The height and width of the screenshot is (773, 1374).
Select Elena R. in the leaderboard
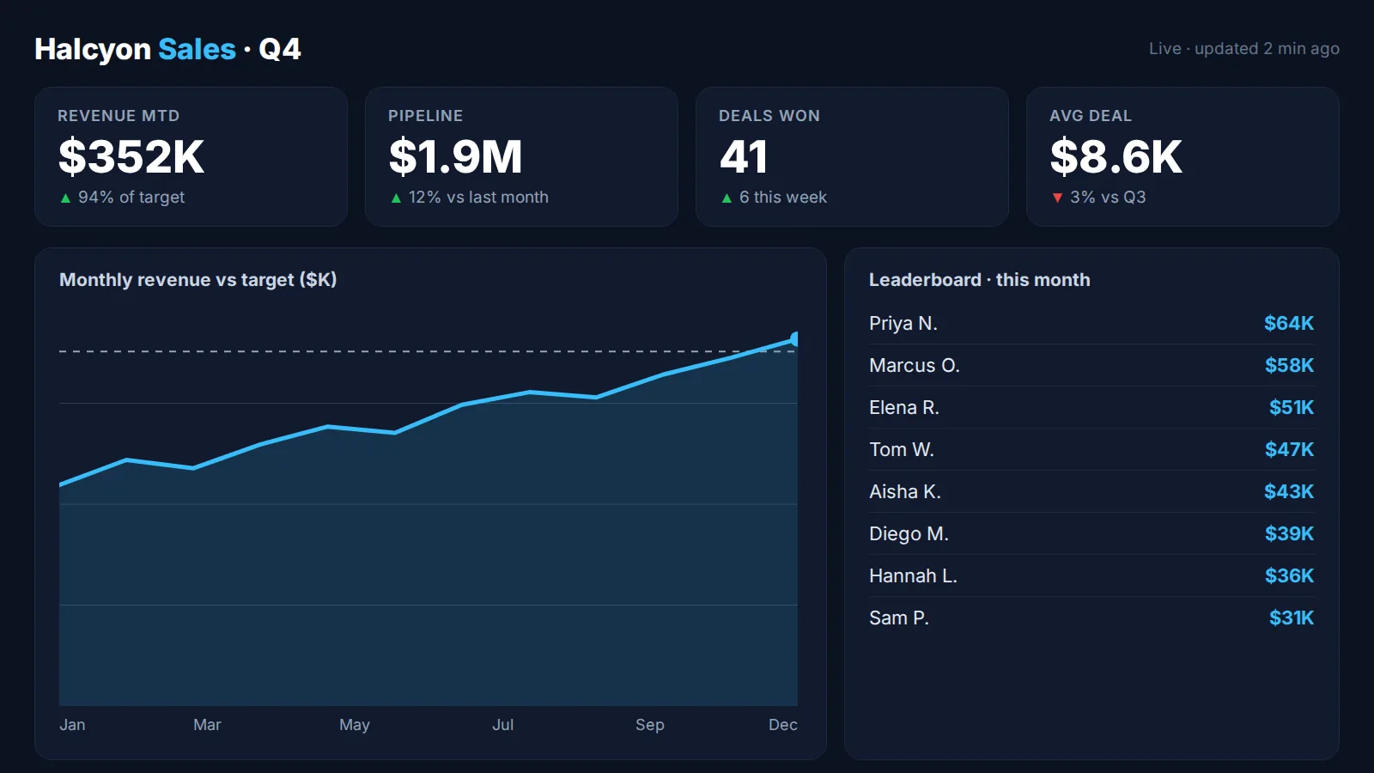(904, 408)
